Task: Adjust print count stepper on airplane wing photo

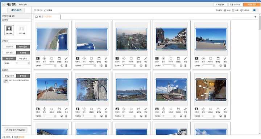Action: (x=95, y=66)
